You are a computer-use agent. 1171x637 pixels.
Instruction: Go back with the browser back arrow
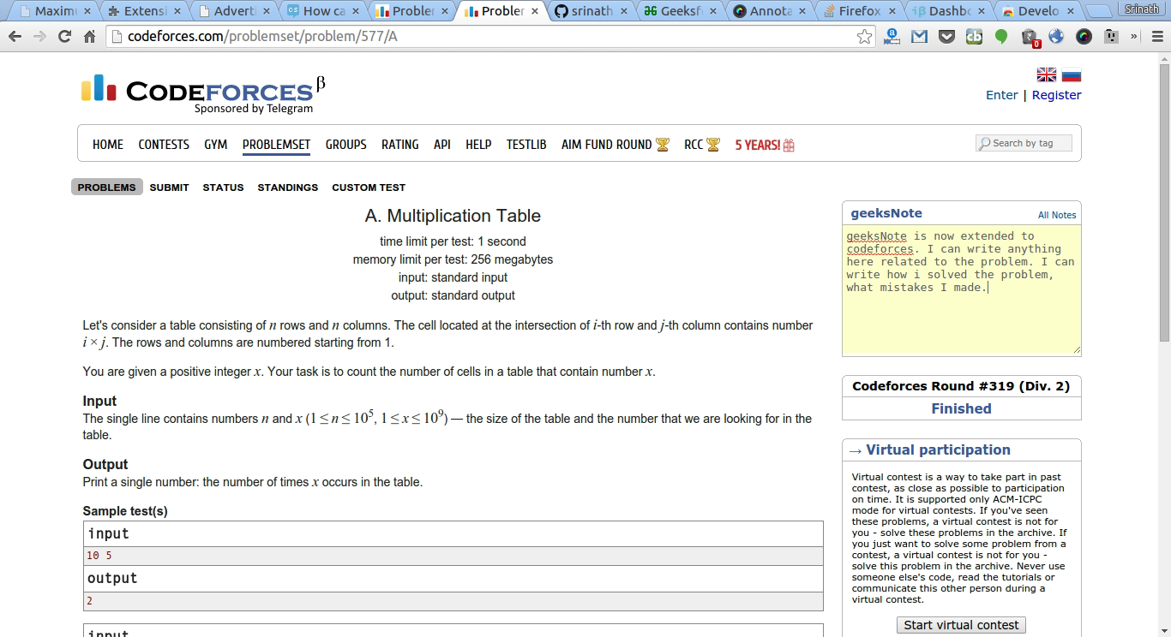pos(15,37)
